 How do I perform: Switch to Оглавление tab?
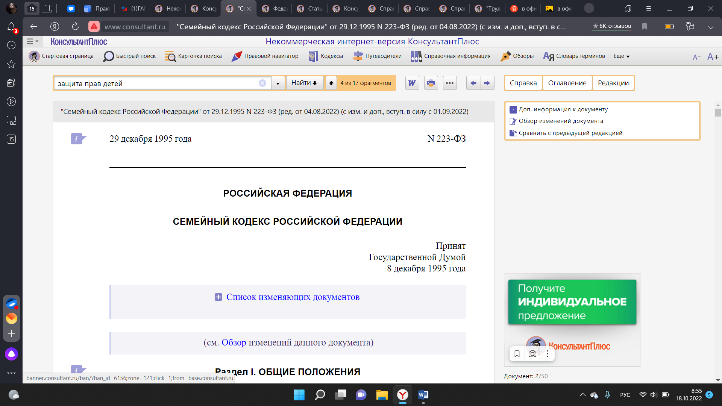point(567,83)
